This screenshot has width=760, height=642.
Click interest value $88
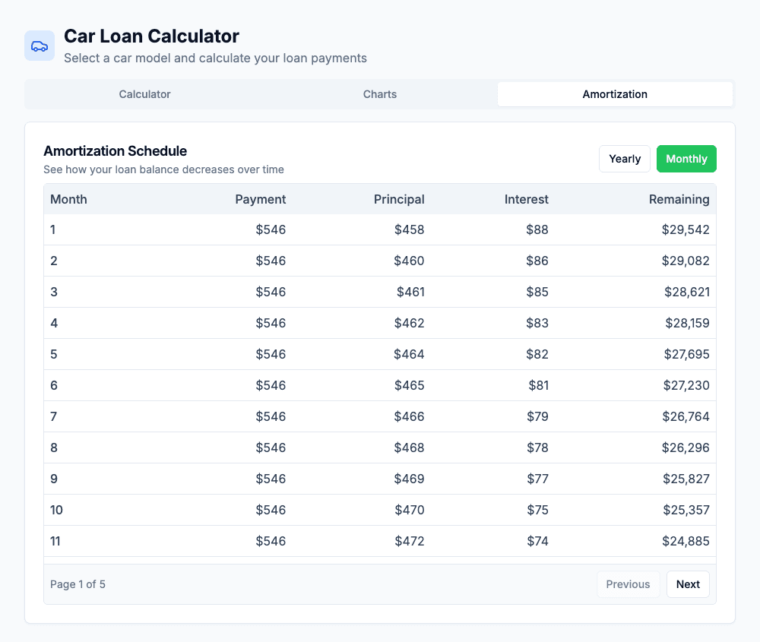537,229
